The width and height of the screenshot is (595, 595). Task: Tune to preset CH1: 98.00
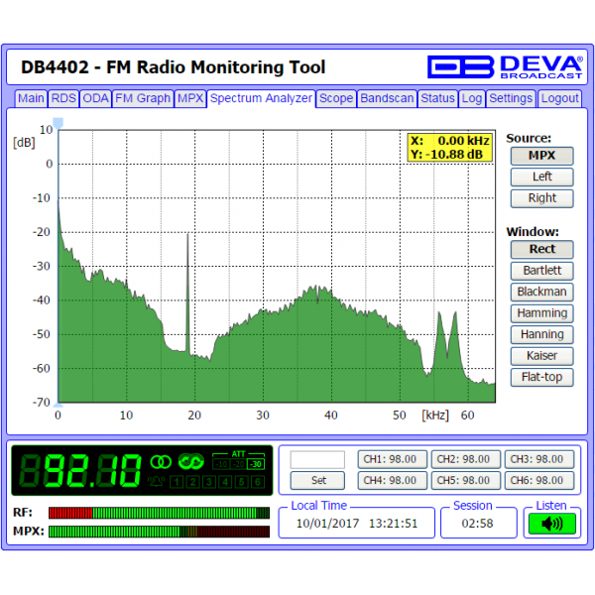coord(393,459)
